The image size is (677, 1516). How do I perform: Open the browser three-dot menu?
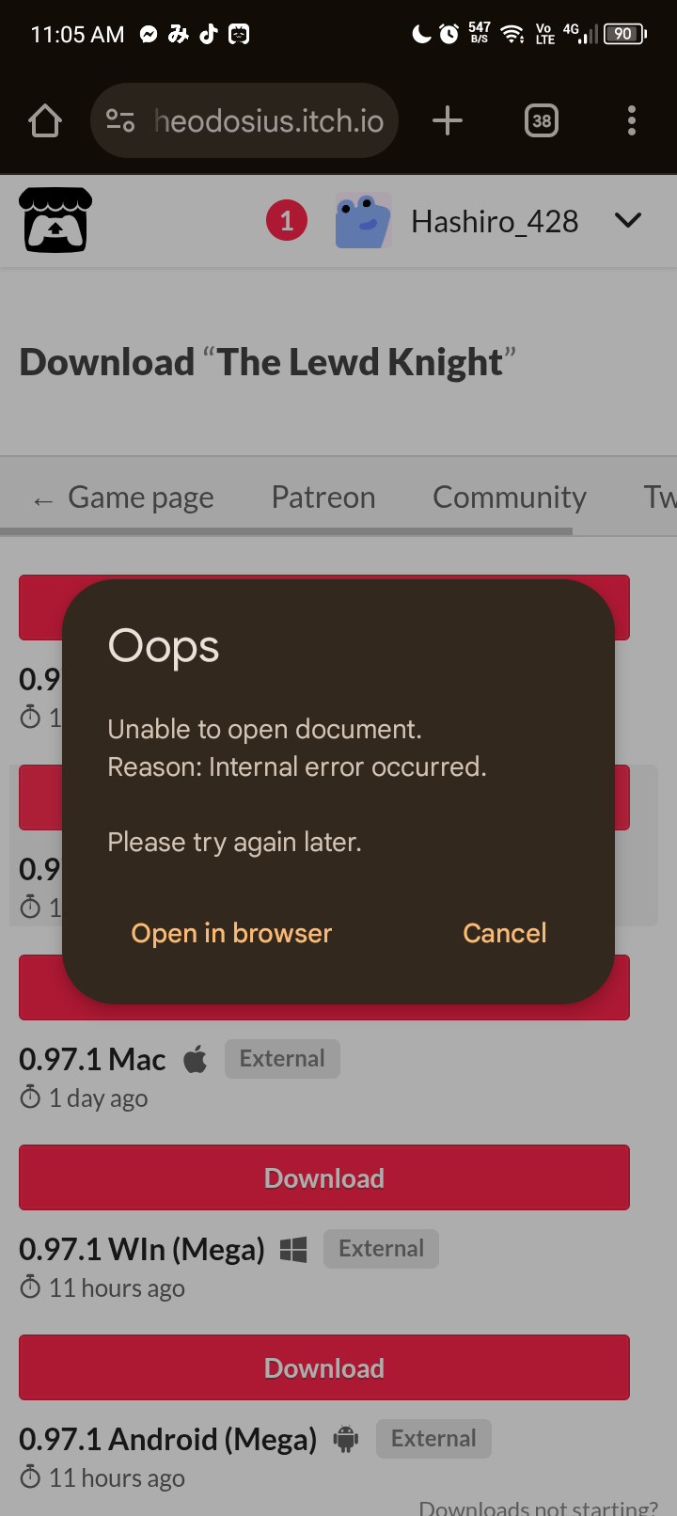pyautogui.click(x=632, y=120)
